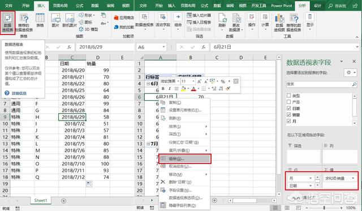Open 页面布局 tab in left window
Image resolution: width=362 pixels, height=211 pixels.
[x=61, y=6]
